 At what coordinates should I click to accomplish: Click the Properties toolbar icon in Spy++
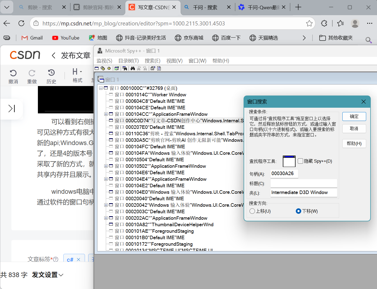153,68
